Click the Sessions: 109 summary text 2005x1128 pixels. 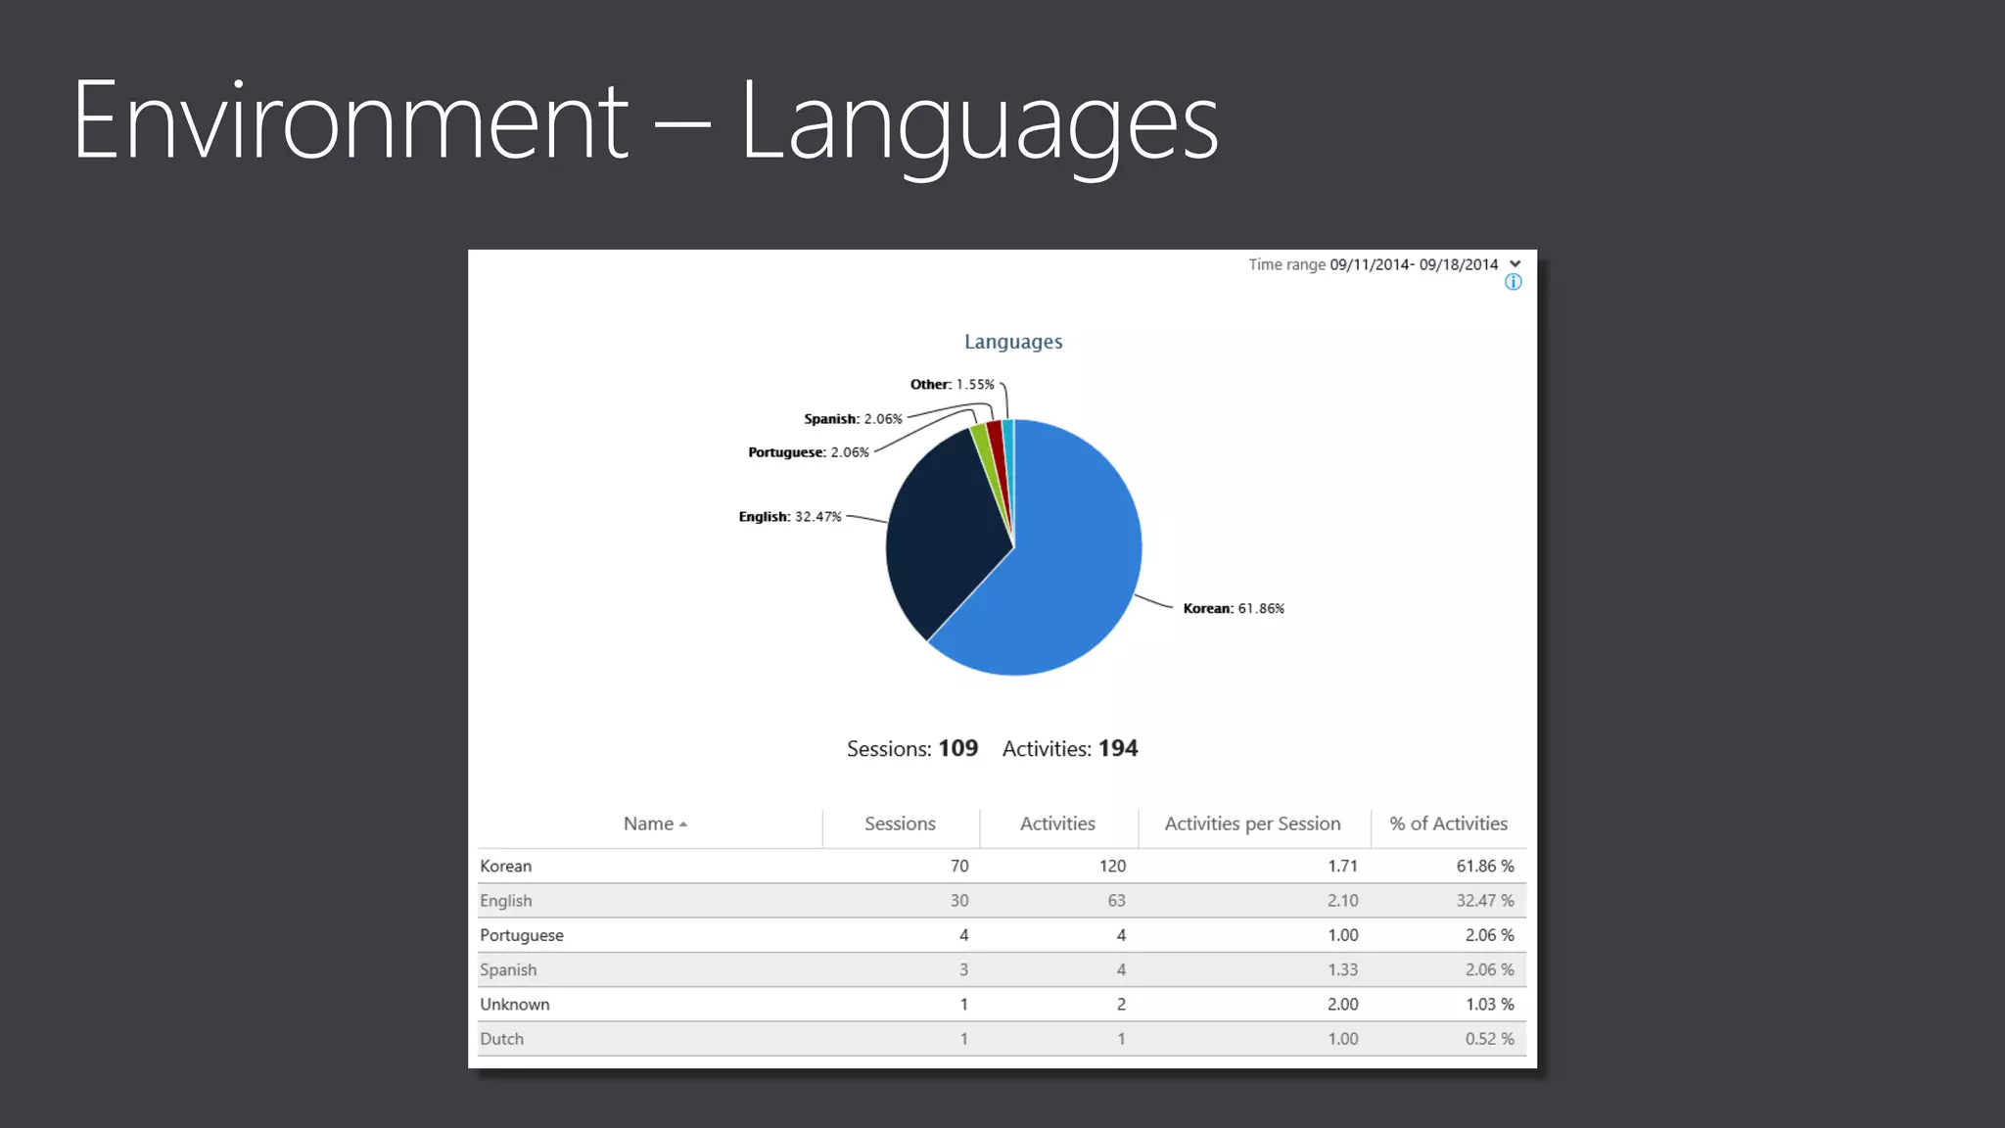tap(911, 748)
